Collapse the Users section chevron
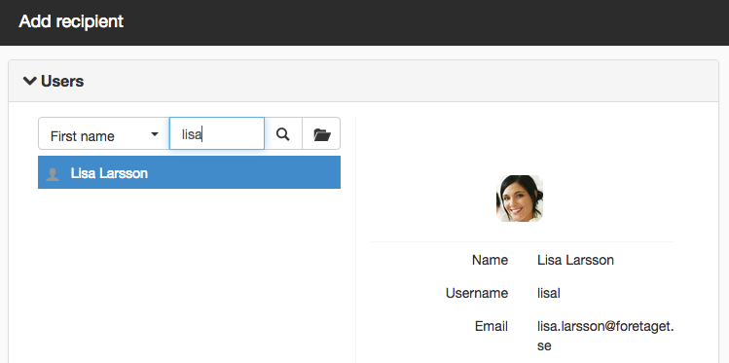 (x=30, y=81)
